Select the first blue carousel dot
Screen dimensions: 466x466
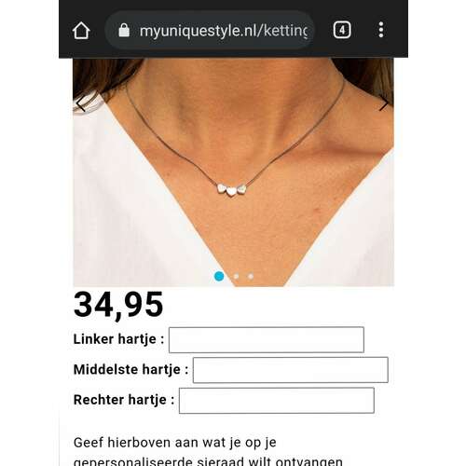(x=219, y=276)
